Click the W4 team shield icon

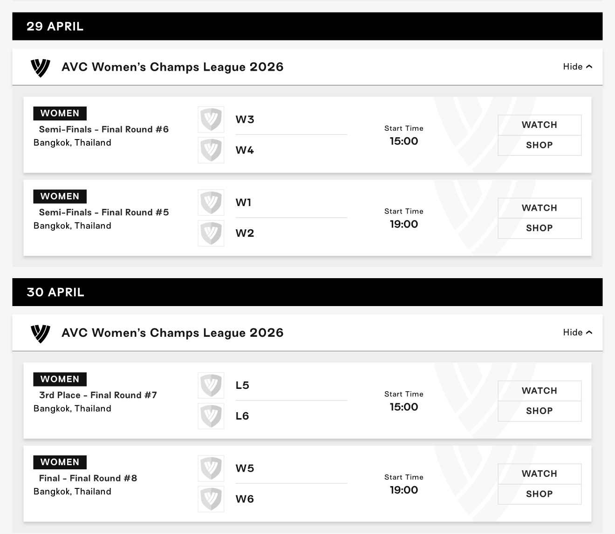pos(211,150)
